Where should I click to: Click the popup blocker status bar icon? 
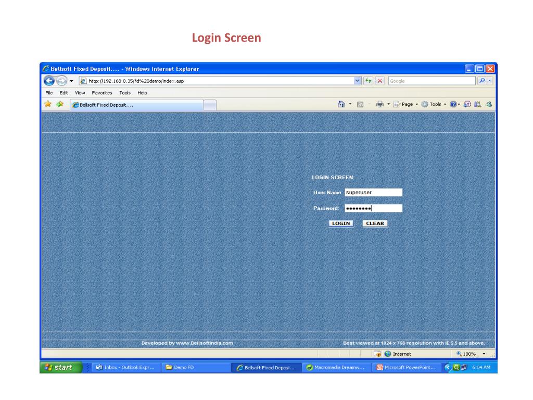pyautogui.click(x=377, y=354)
